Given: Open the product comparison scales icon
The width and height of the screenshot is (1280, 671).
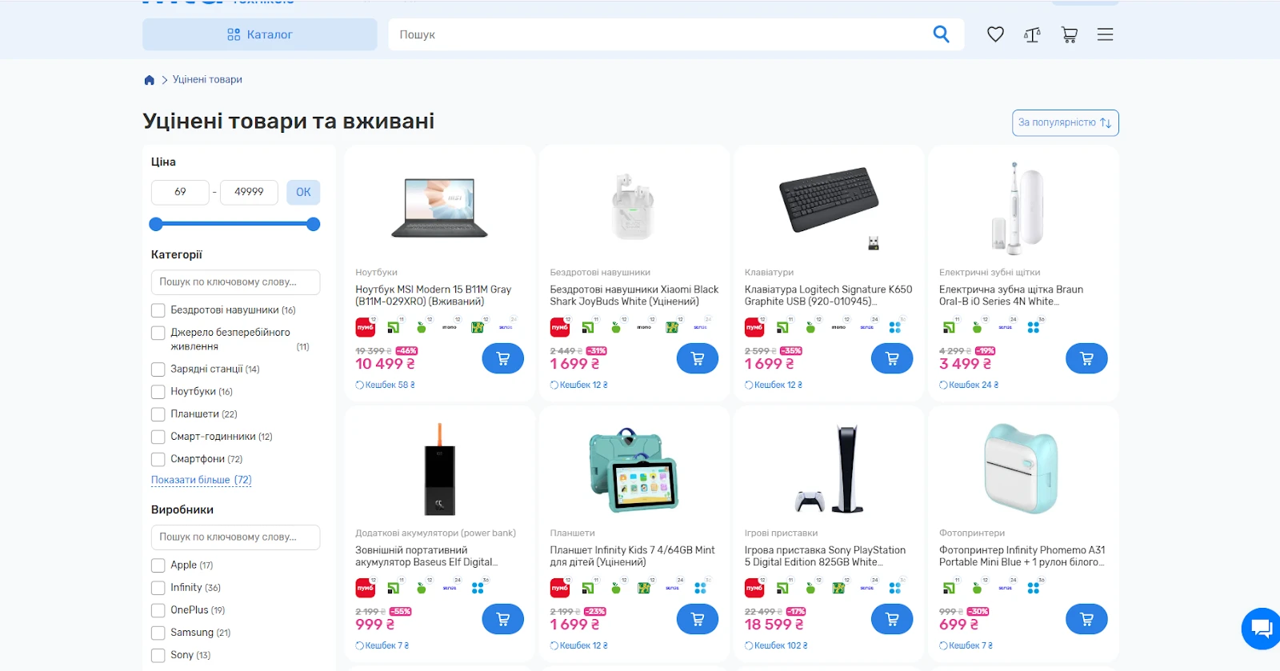Looking at the screenshot, I should click(x=1032, y=34).
